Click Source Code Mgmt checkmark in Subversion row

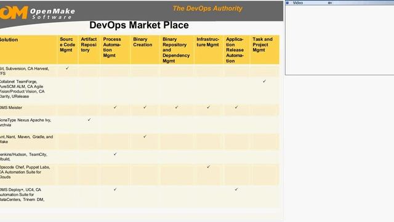point(67,68)
